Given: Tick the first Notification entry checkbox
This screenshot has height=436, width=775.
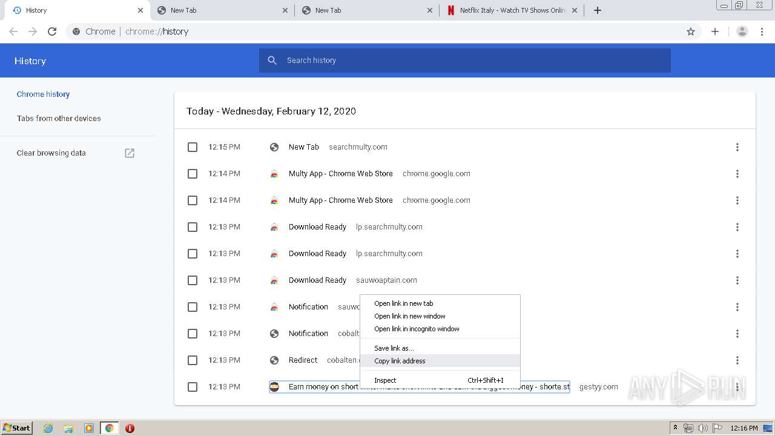Looking at the screenshot, I should pos(193,307).
